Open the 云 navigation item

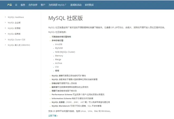pos(16,5)
